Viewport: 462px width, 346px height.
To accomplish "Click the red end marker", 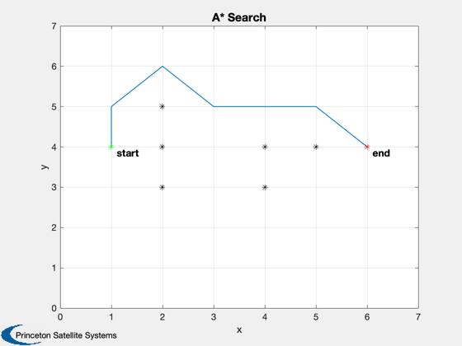I will [367, 147].
